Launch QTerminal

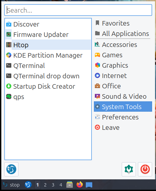(x=48, y=65)
